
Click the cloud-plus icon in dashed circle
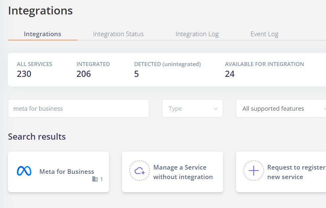[x=140, y=171]
